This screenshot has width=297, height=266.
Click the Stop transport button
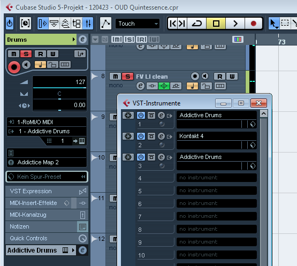pyautogui.click(x=216, y=24)
